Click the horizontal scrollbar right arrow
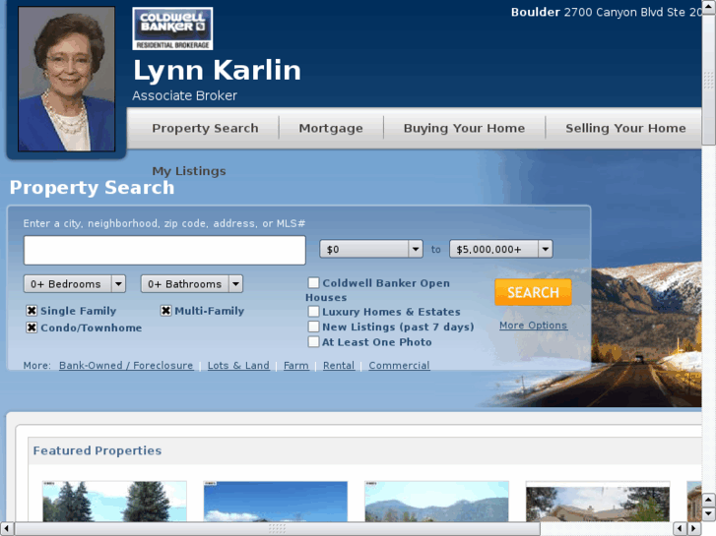The width and height of the screenshot is (716, 536). tap(694, 529)
